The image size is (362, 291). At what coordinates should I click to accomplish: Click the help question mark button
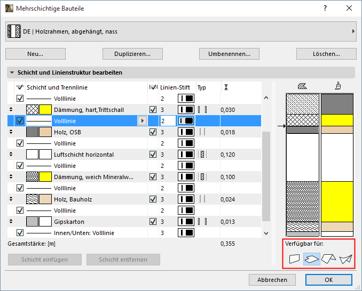point(325,9)
